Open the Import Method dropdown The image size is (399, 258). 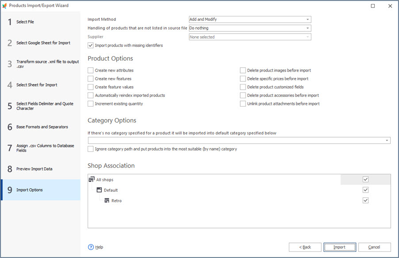[250, 19]
